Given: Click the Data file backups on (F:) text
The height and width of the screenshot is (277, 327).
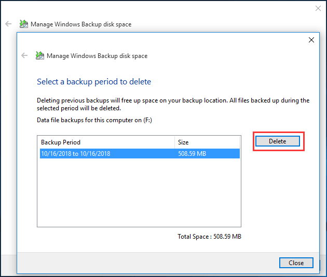Looking at the screenshot, I should [94, 120].
